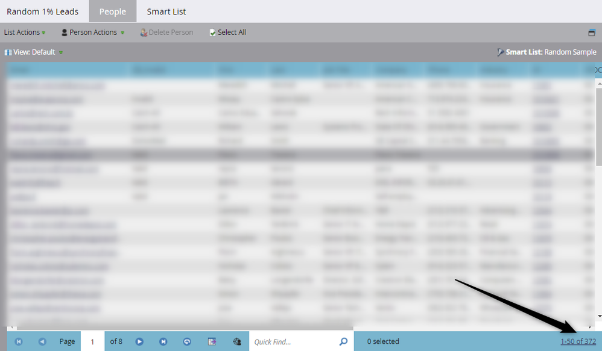Click the Delete Person button
Viewport: 602px width, 351px height.
point(166,33)
